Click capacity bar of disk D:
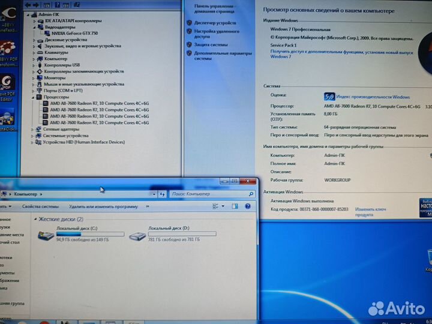Screen dimensions: 432x324 coord(182,234)
